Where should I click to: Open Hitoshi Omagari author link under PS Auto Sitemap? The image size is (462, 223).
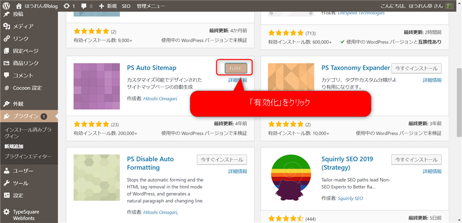160,99
